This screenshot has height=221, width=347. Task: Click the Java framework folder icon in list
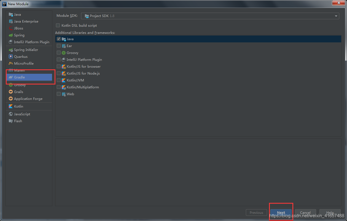(x=64, y=39)
